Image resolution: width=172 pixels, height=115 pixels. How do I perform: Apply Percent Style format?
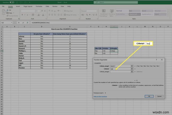tap(87, 15)
